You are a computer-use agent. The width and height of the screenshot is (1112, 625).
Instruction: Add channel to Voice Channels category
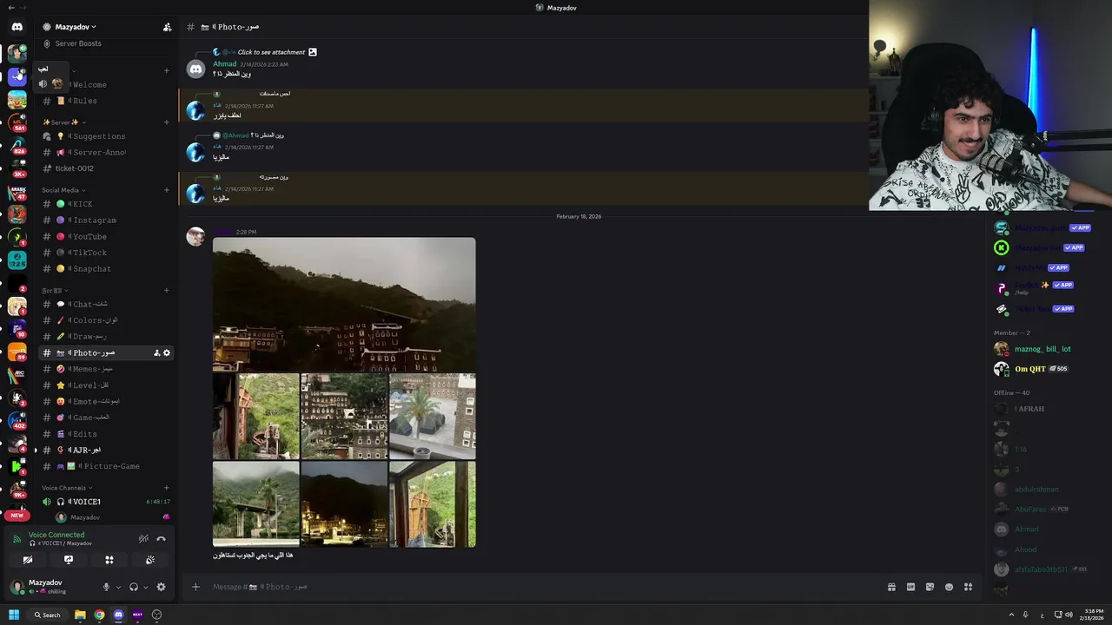[167, 488]
